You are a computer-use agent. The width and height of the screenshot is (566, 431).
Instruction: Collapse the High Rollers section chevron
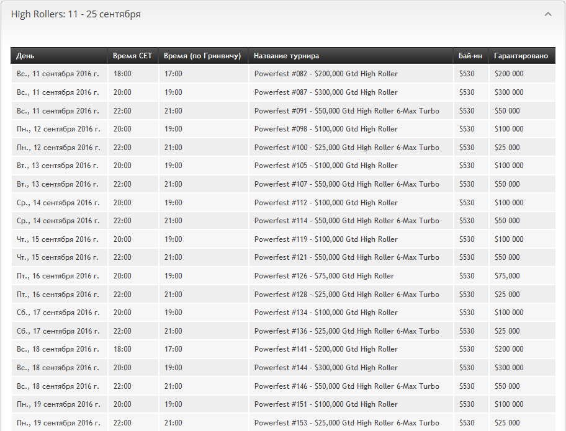pyautogui.click(x=548, y=14)
